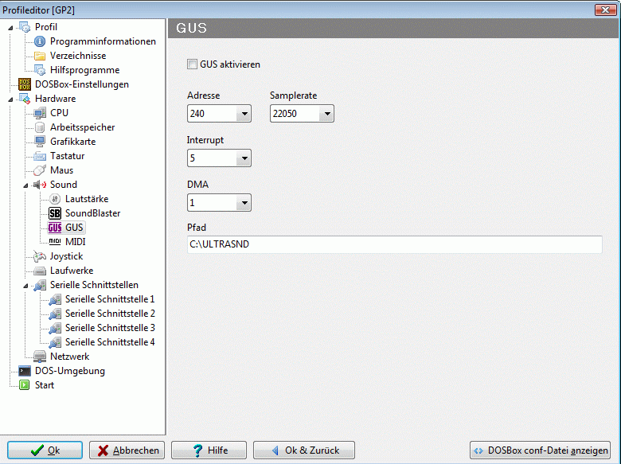Image resolution: width=621 pixels, height=464 pixels.
Task: Open the Adresse dropdown
Action: pos(244,114)
